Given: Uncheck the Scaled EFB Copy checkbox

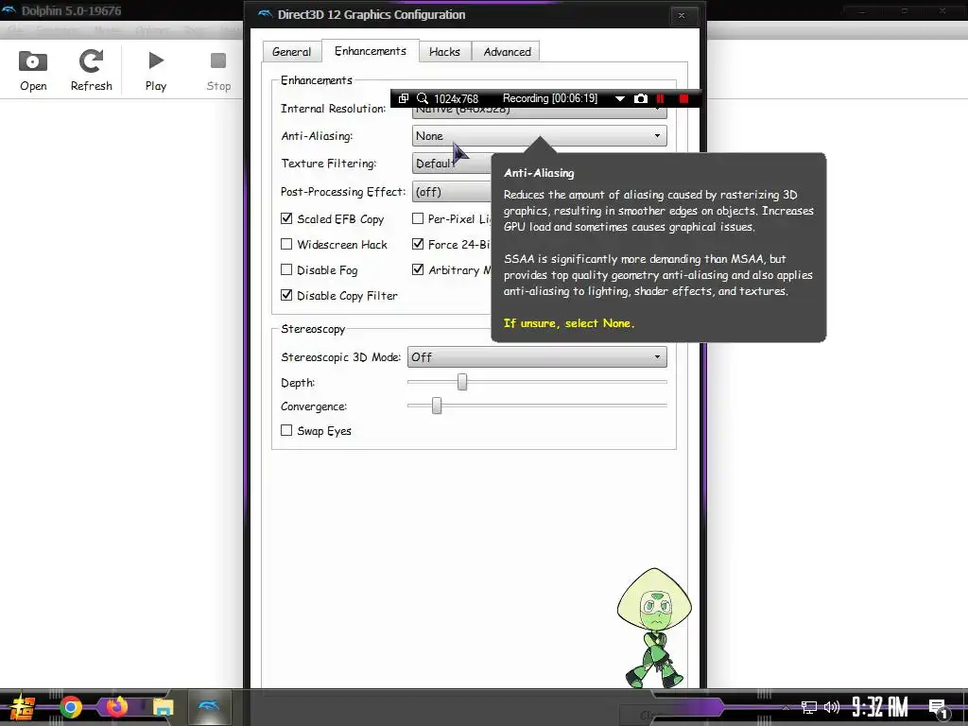Looking at the screenshot, I should [x=286, y=218].
